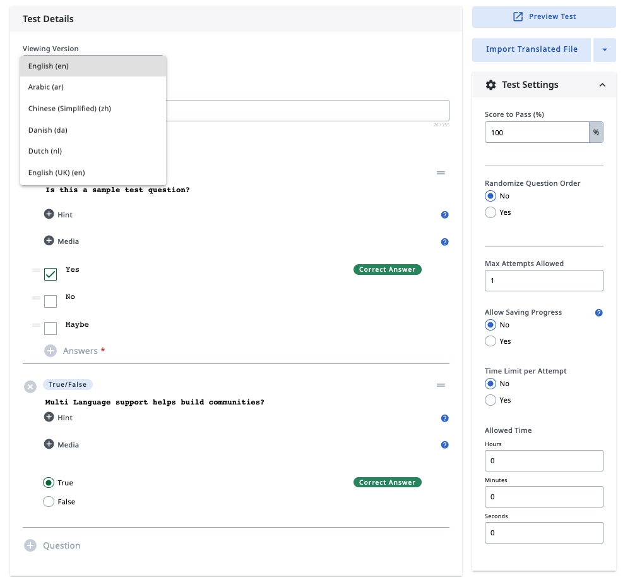This screenshot has height=577, width=642.
Task: Click the Multi Language support question text
Action: (x=155, y=402)
